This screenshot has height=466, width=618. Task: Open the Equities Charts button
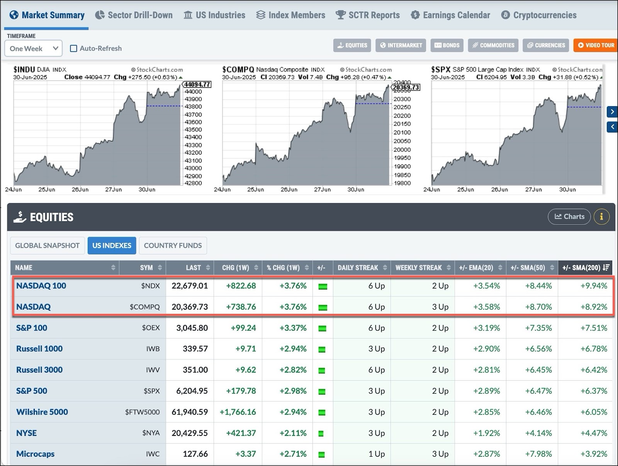tap(569, 217)
